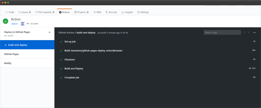The height and width of the screenshot is (108, 261).
Task: Select the Netlify job in sidebar
Action: pos(27,63)
